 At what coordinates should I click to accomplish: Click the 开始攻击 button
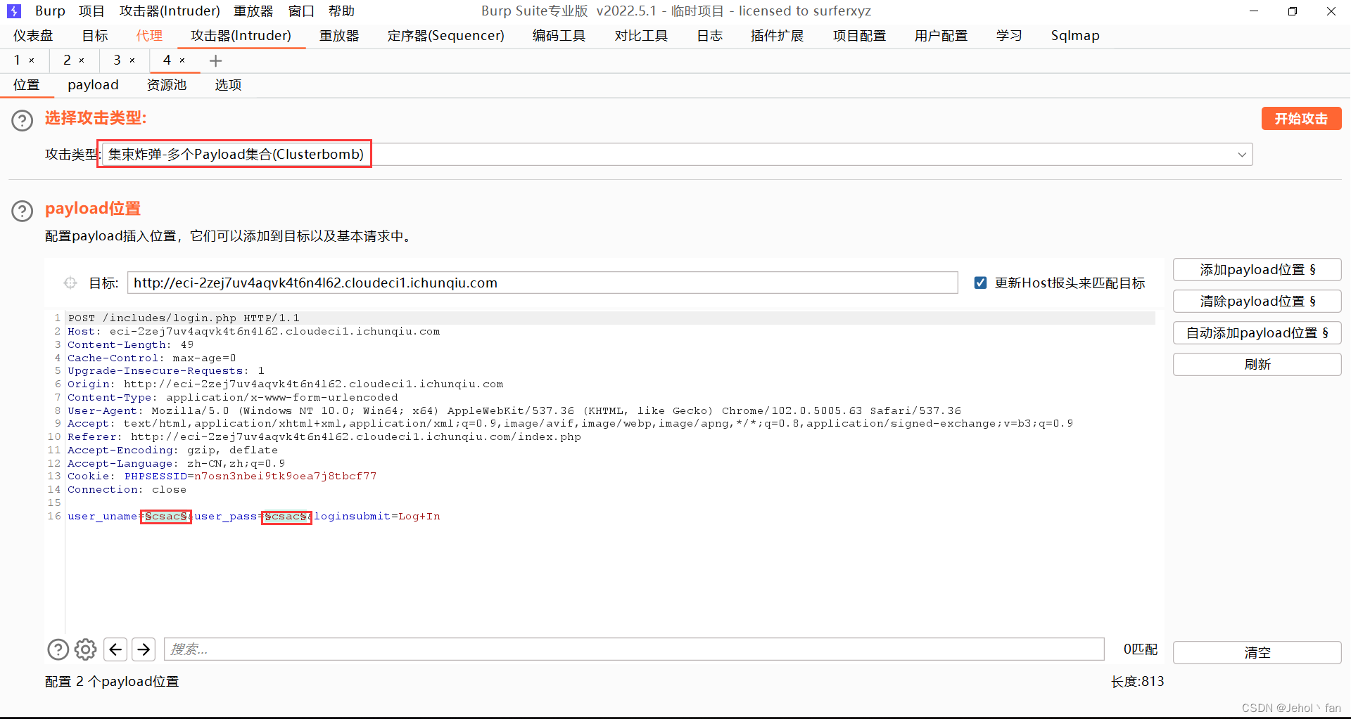[x=1301, y=119]
